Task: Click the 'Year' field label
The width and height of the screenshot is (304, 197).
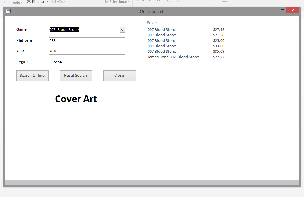Action: click(20, 51)
